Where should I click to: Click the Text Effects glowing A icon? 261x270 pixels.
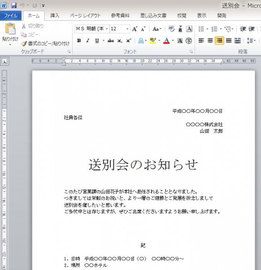pyautogui.click(x=141, y=40)
